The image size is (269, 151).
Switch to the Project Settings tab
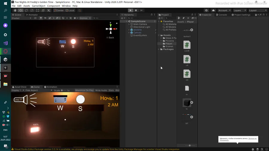241,15
